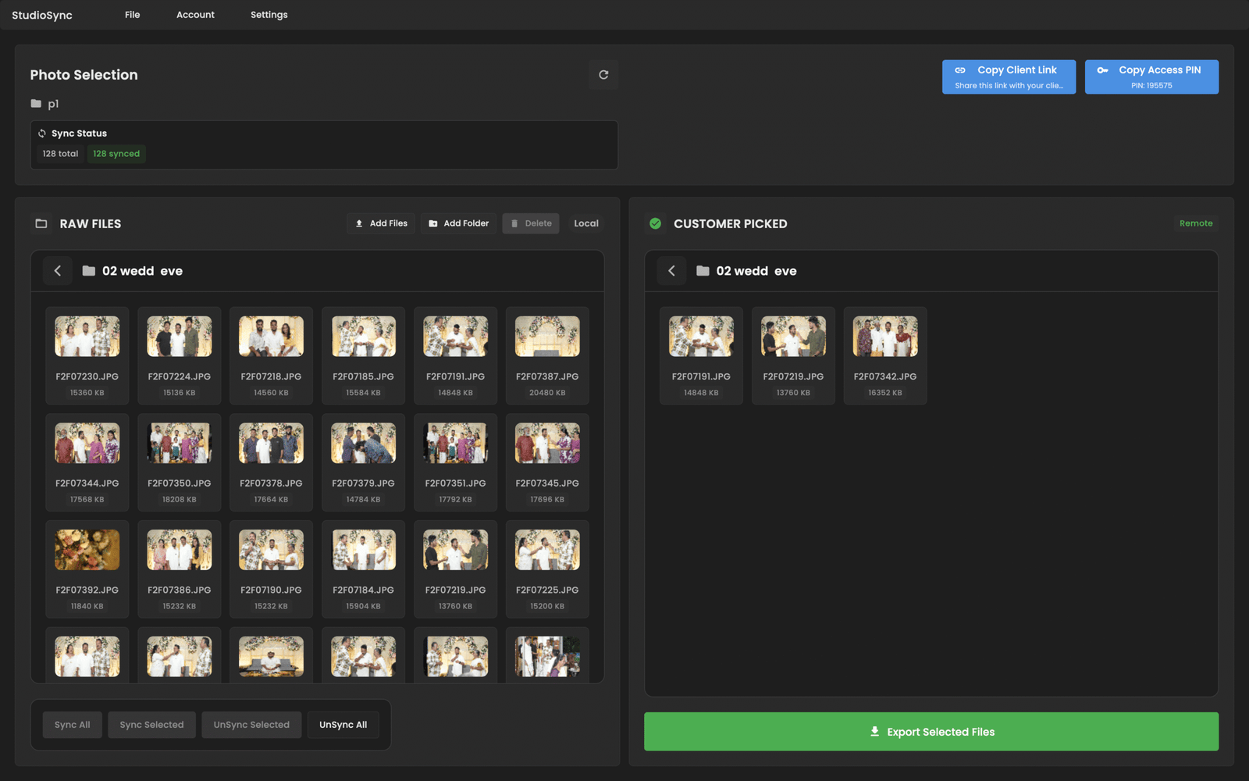
Task: Copy the Access PIN
Action: coord(1151,77)
